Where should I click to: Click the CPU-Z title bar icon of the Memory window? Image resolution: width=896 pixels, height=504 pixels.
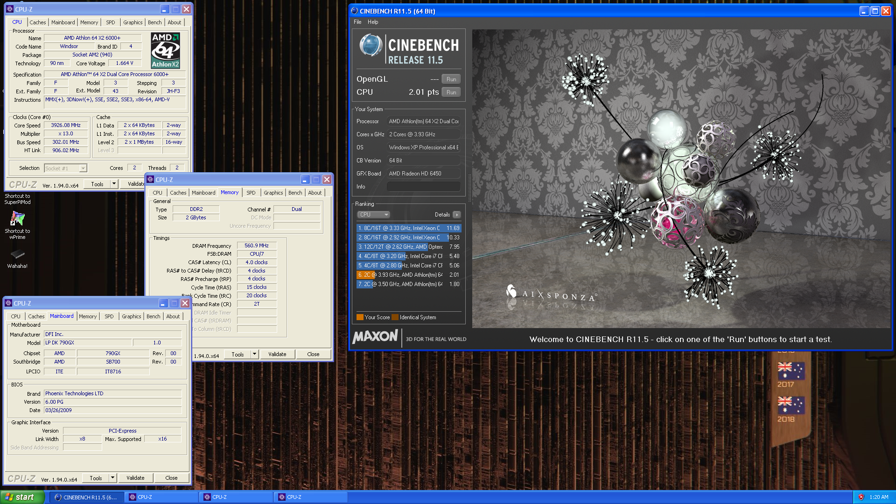(x=150, y=180)
